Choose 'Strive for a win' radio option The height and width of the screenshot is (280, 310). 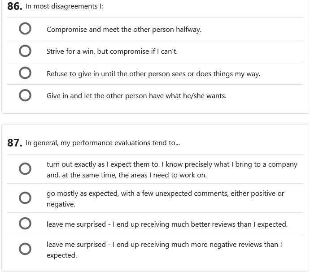25,51
